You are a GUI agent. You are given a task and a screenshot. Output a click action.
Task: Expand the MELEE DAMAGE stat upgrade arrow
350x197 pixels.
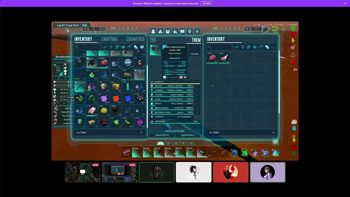(x=197, y=108)
